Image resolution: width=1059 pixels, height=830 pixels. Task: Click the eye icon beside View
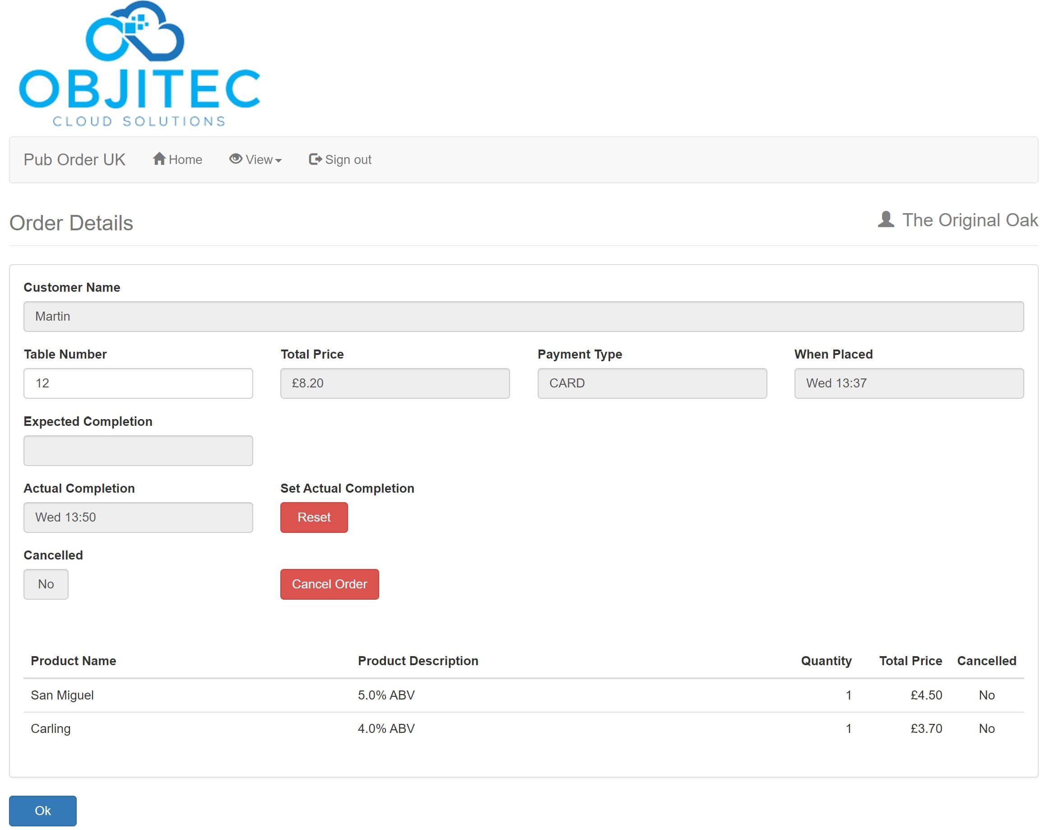click(237, 159)
